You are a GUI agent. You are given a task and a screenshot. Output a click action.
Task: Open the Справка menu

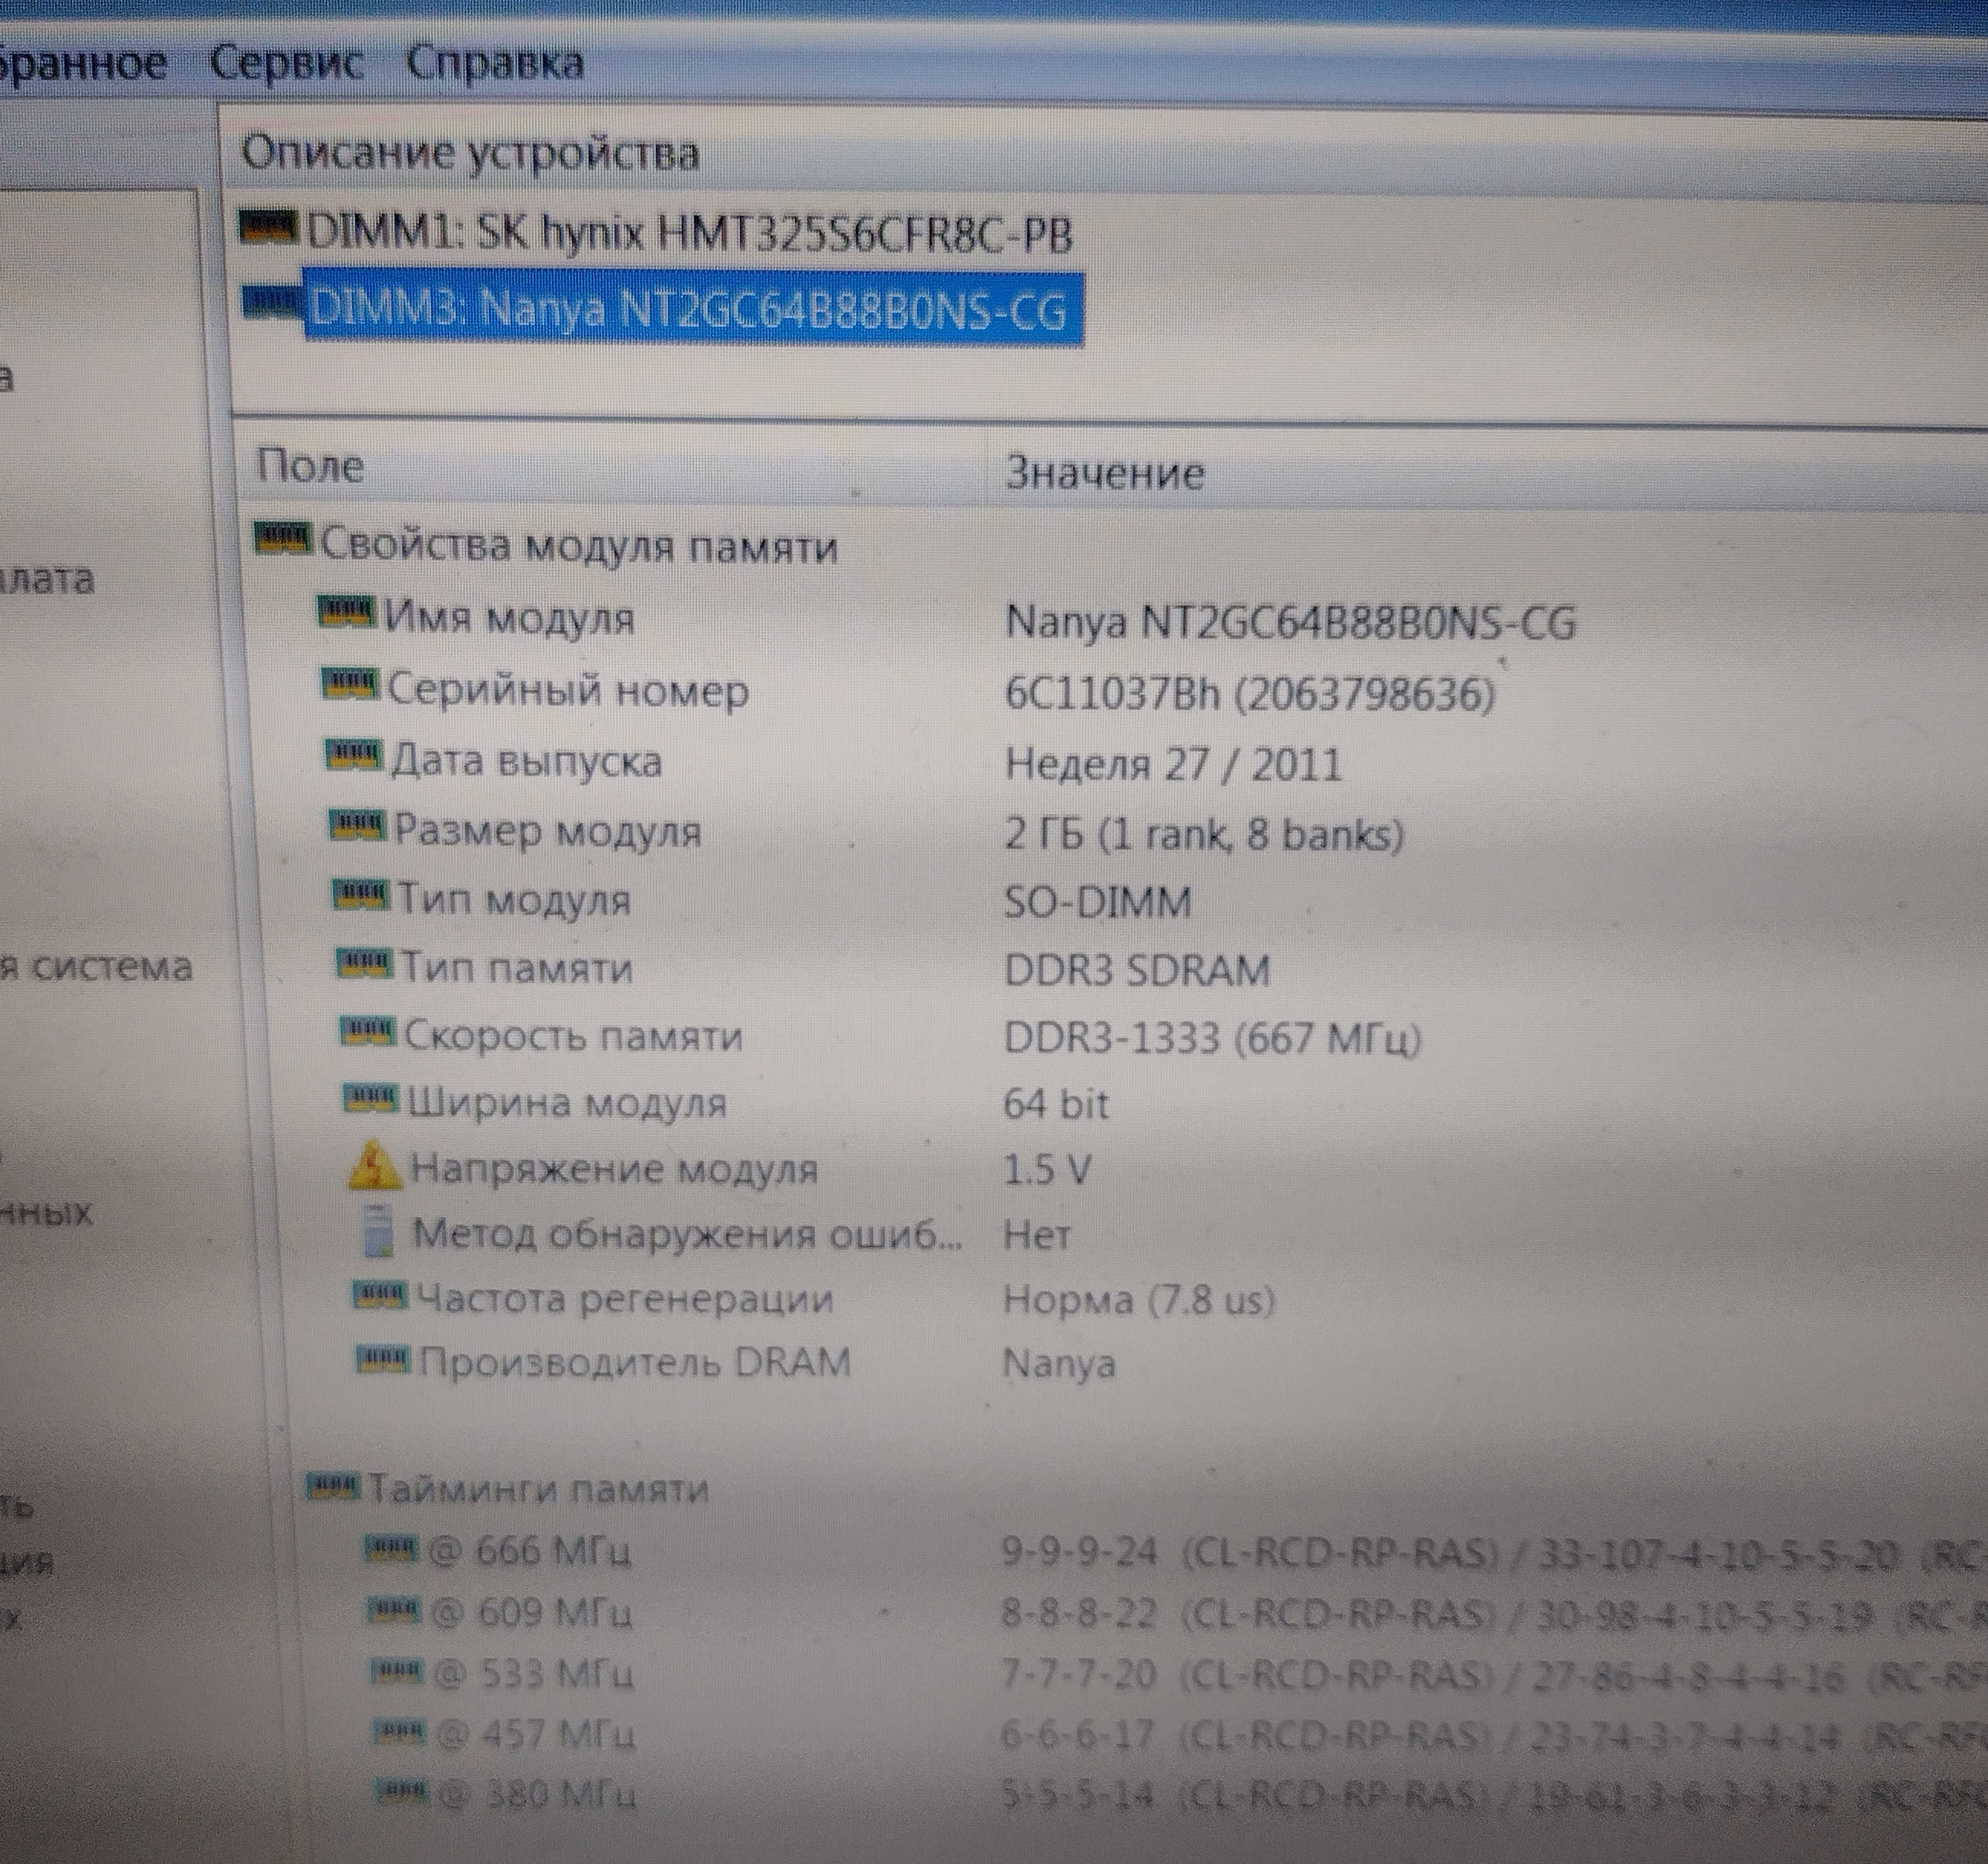tap(495, 63)
